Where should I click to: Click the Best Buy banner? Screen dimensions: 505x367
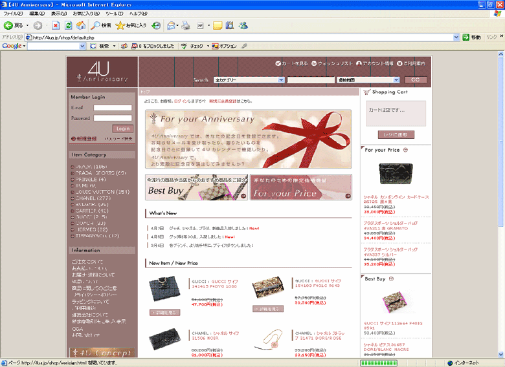[x=196, y=187]
